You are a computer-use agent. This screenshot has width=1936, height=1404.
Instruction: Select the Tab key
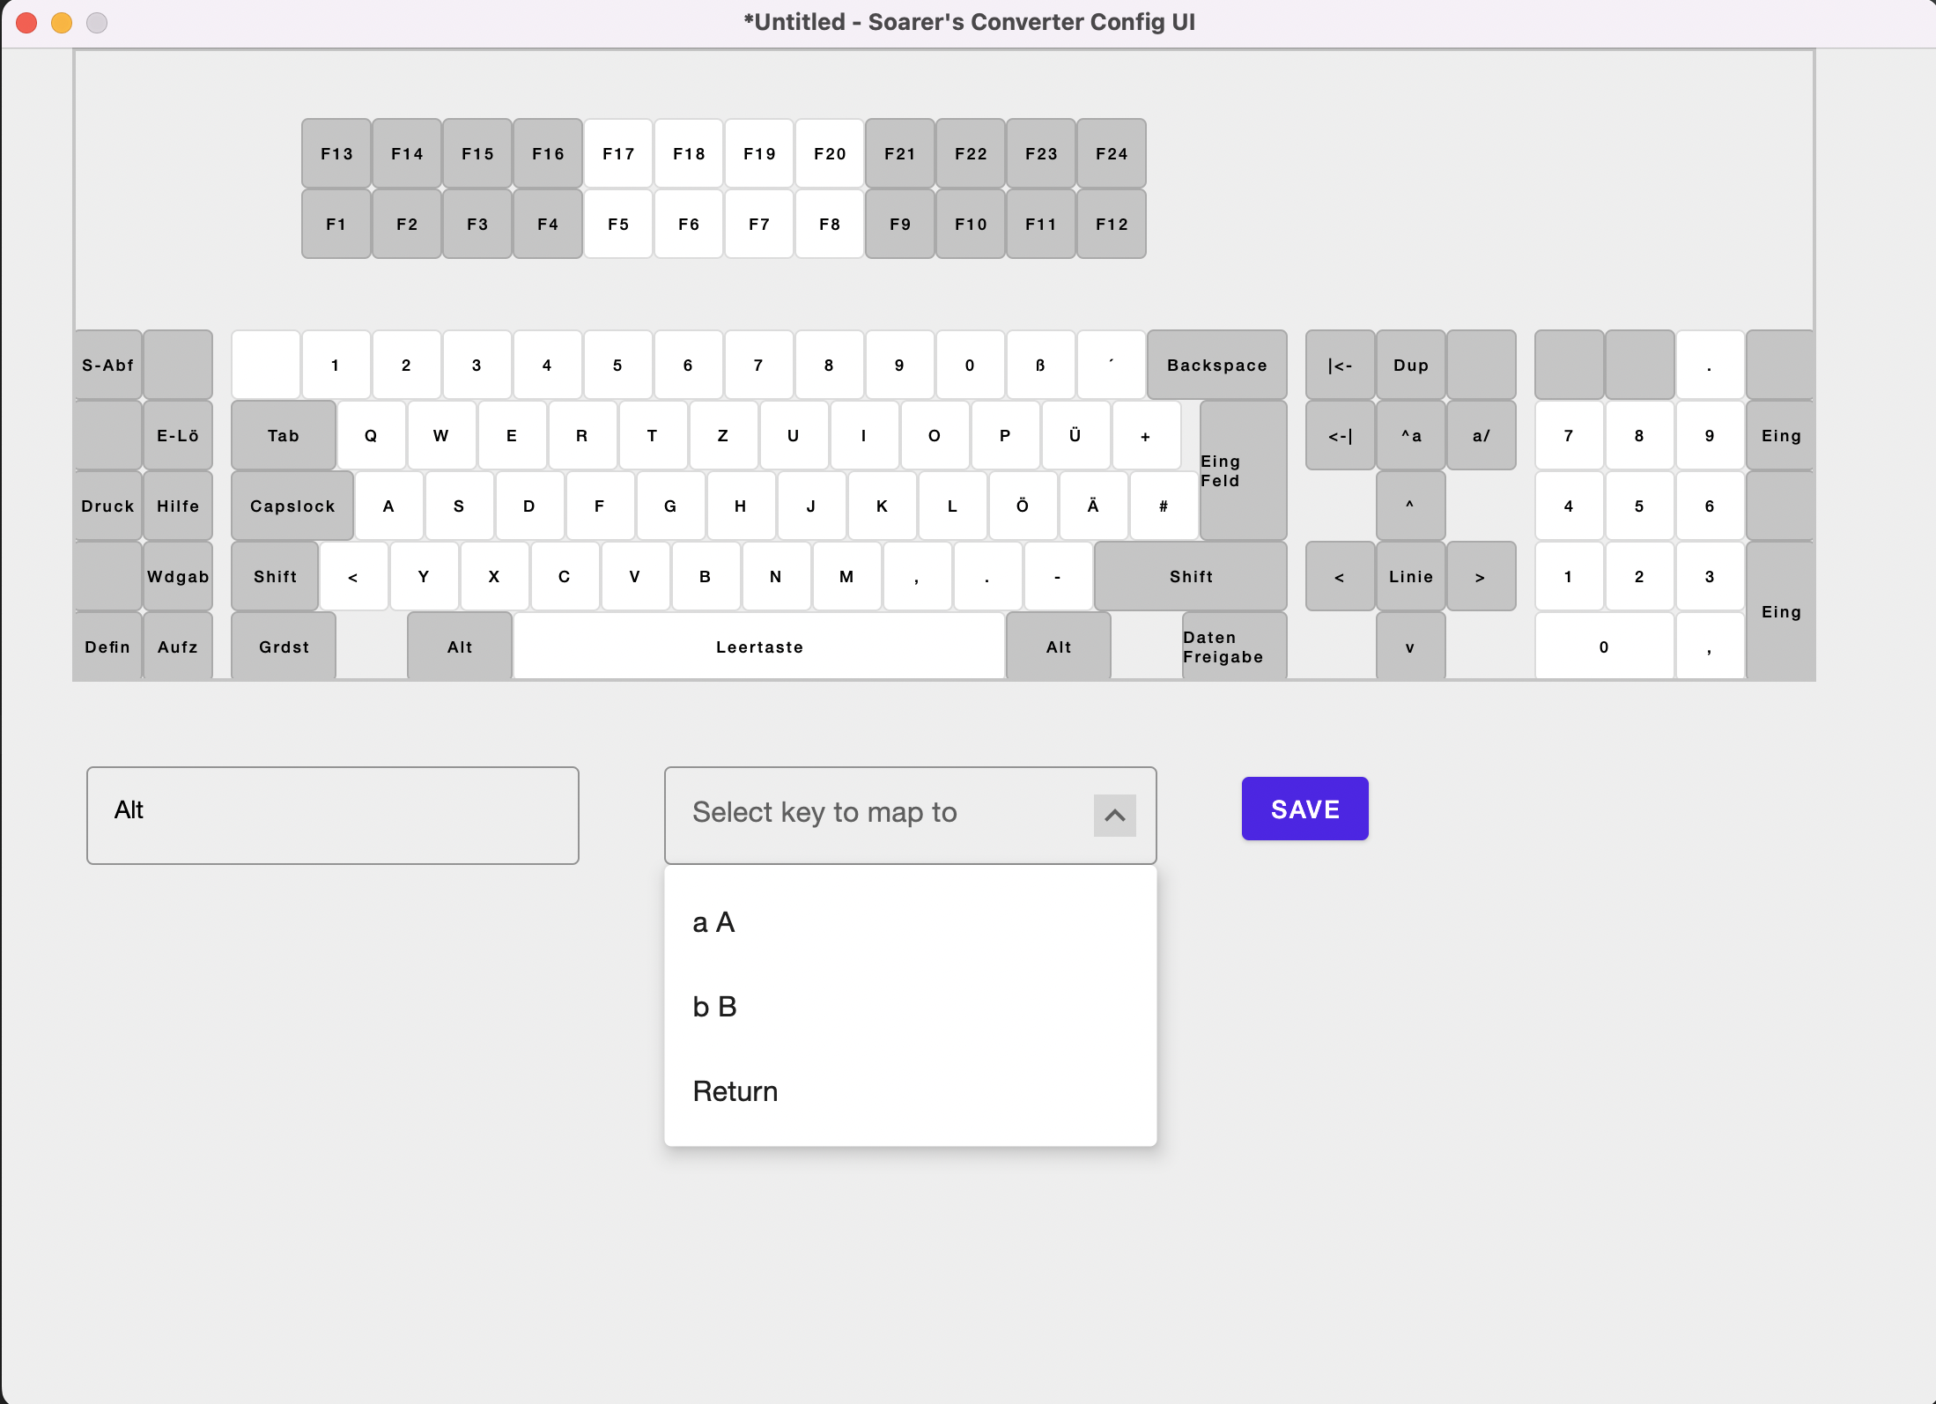pos(283,435)
